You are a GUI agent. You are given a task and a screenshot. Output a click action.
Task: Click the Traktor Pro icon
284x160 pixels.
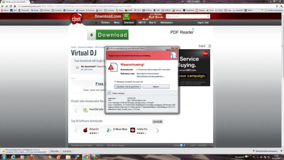coord(133,130)
